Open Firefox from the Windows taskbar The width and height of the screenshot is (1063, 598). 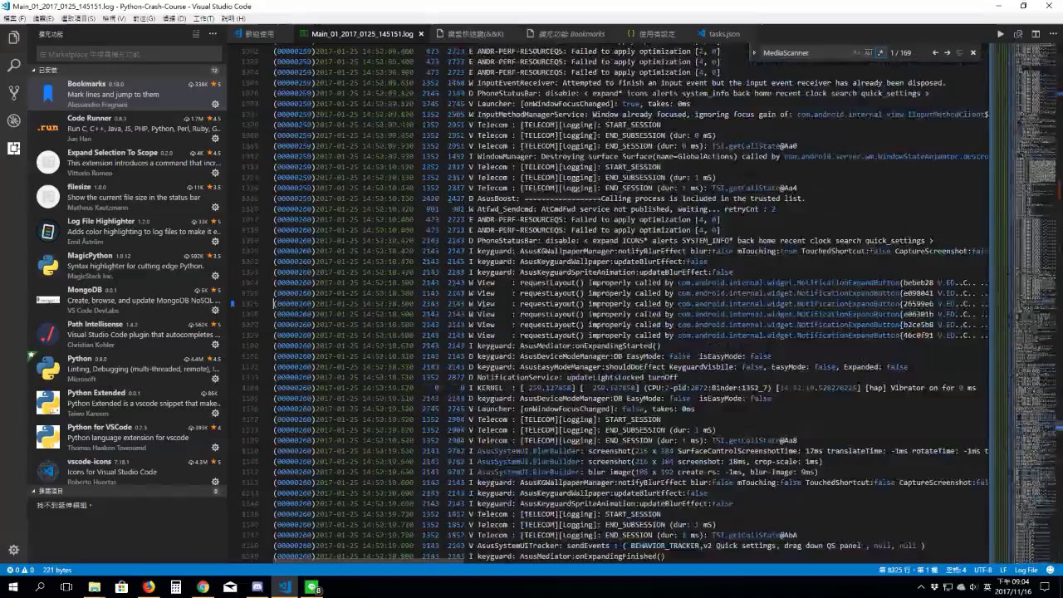149,587
